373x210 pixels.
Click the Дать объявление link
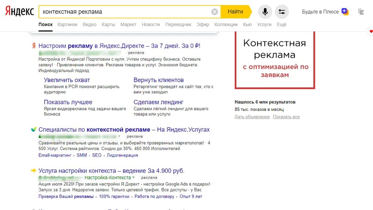point(252,117)
